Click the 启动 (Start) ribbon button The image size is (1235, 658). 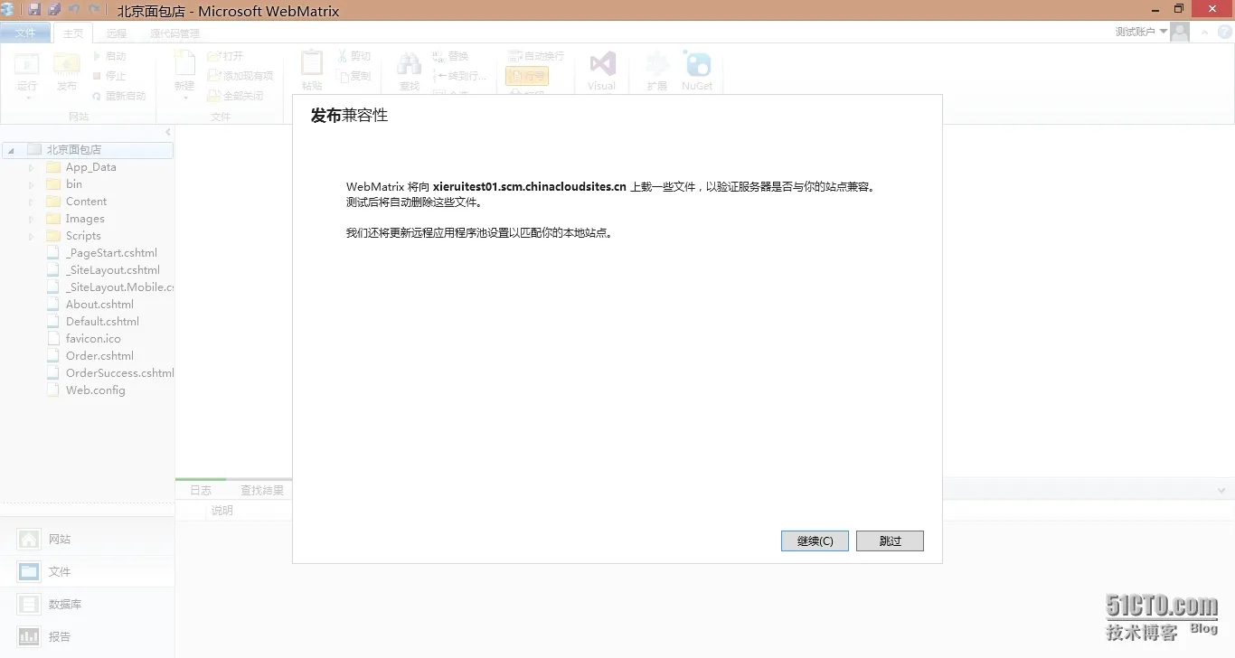[x=109, y=56]
